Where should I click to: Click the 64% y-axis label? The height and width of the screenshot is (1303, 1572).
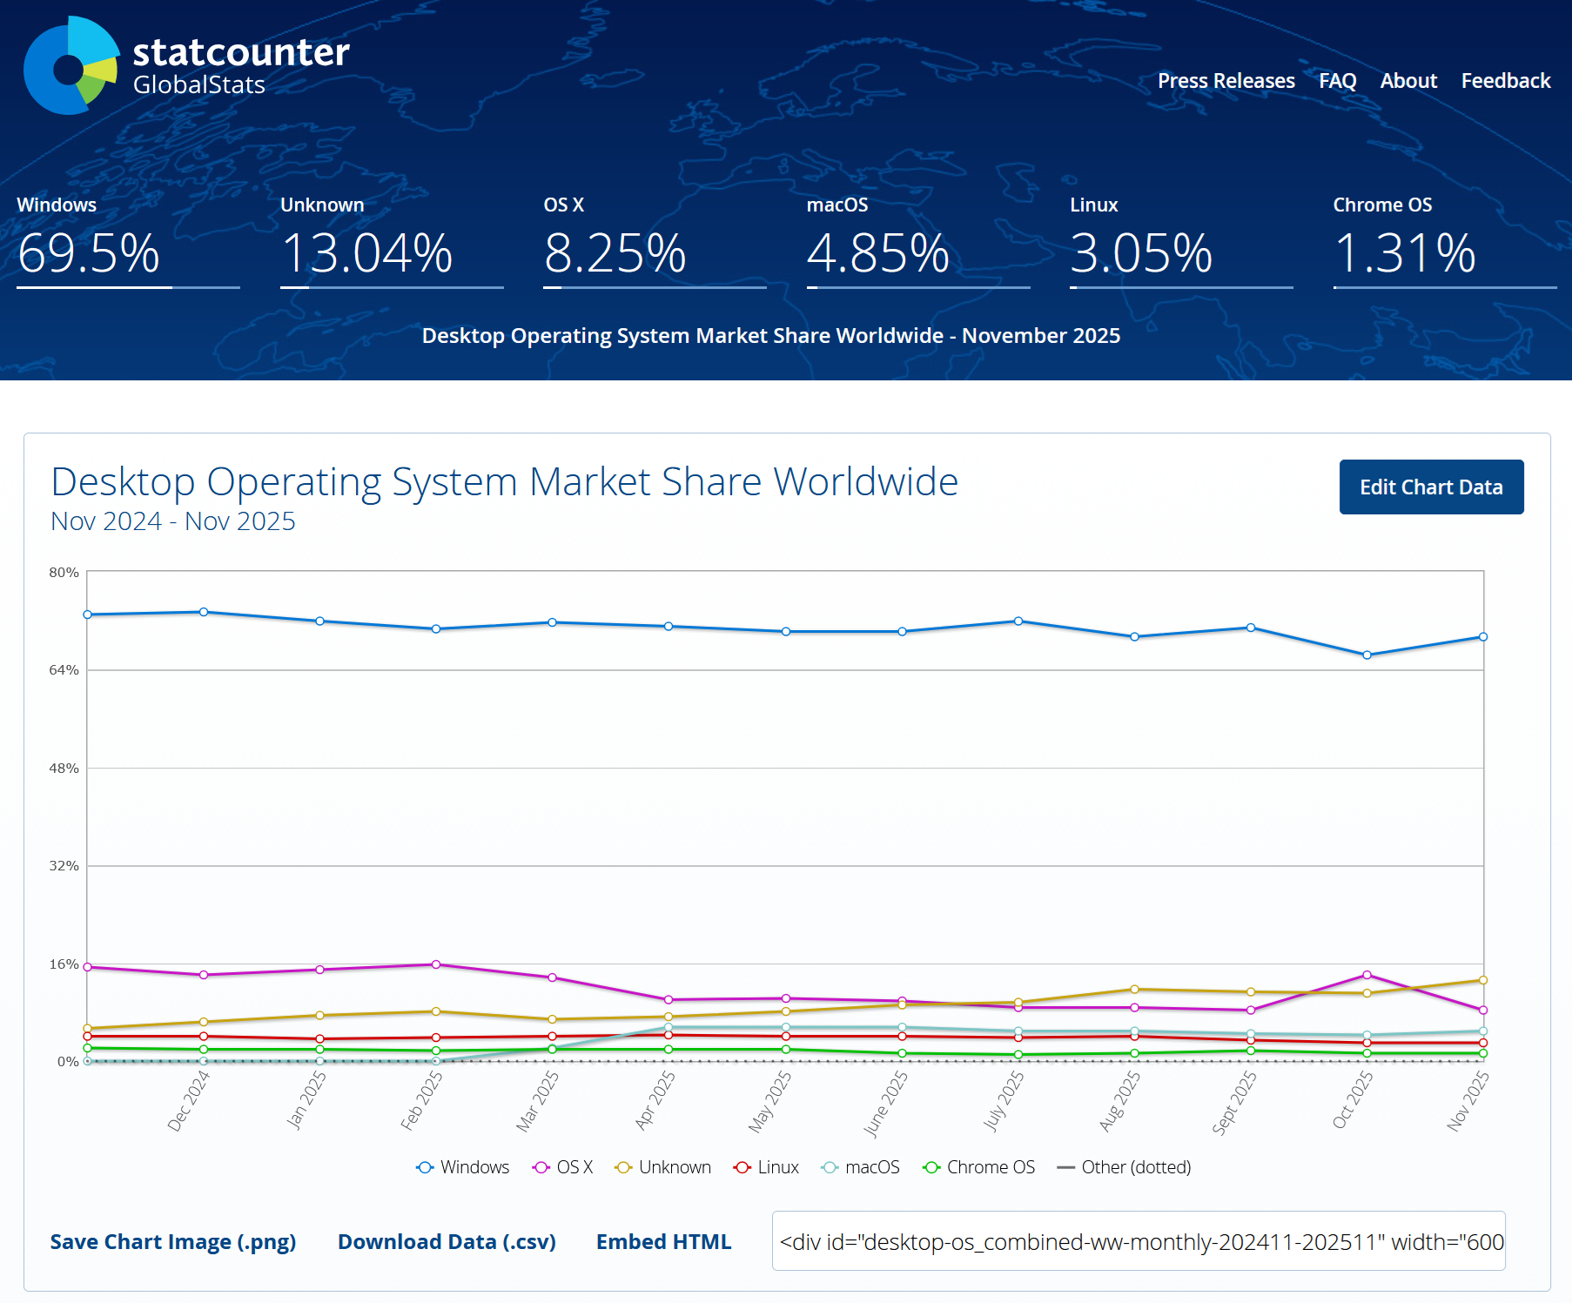click(x=64, y=669)
